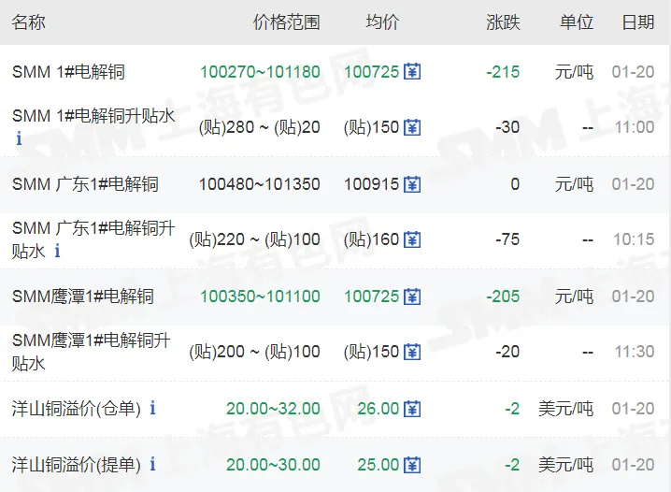Click average price 100915

371,184
